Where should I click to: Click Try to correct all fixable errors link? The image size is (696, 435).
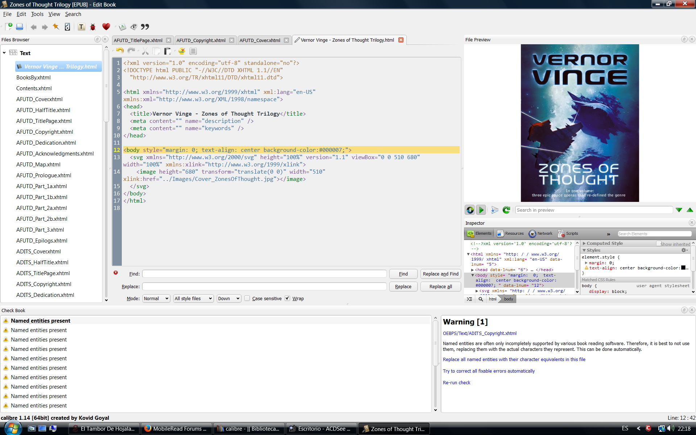[489, 371]
